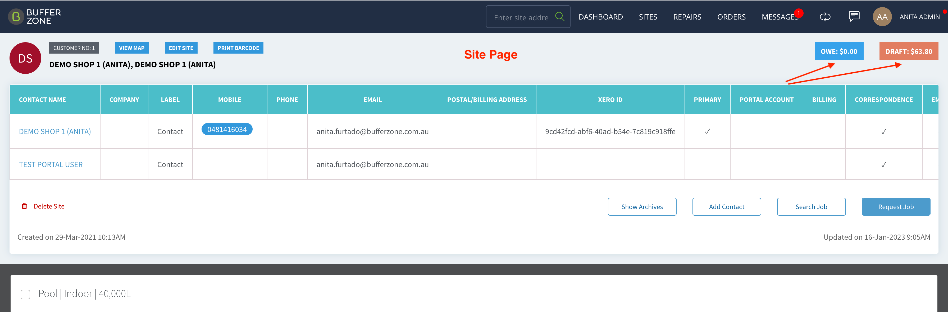Click the Portal Account column header
The image size is (948, 312).
point(767,100)
